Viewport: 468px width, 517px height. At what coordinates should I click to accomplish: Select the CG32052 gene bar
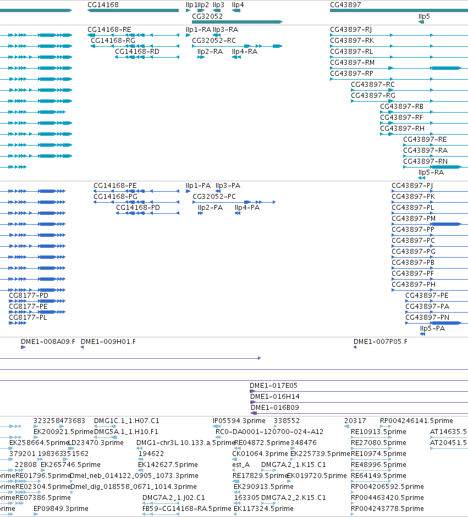[238, 22]
